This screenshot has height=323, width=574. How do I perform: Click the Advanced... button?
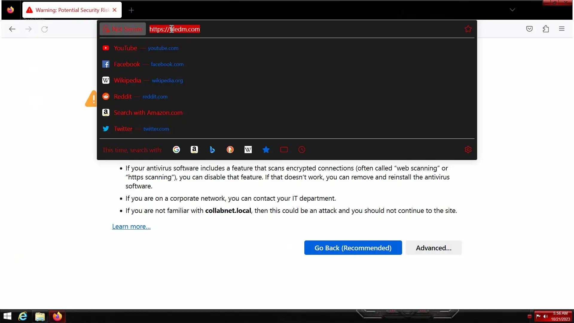coord(433,248)
